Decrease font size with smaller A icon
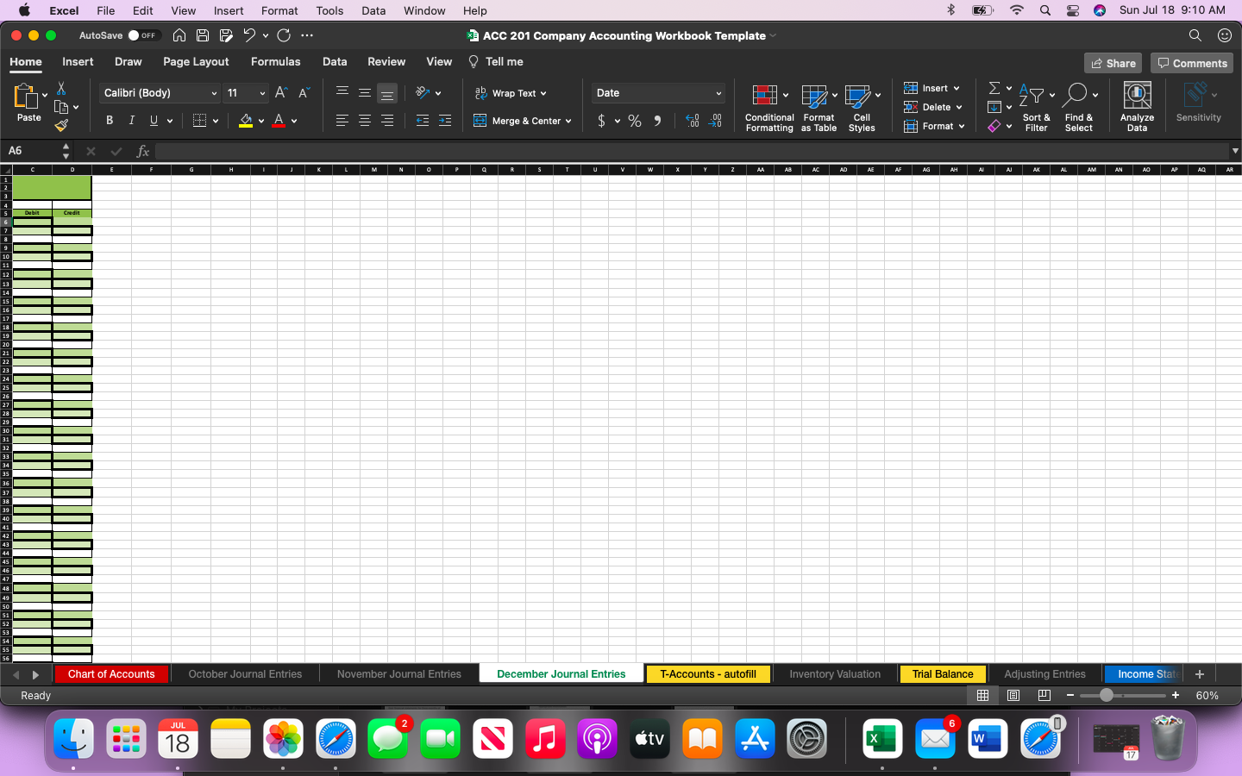Image resolution: width=1242 pixels, height=776 pixels. 304,92
